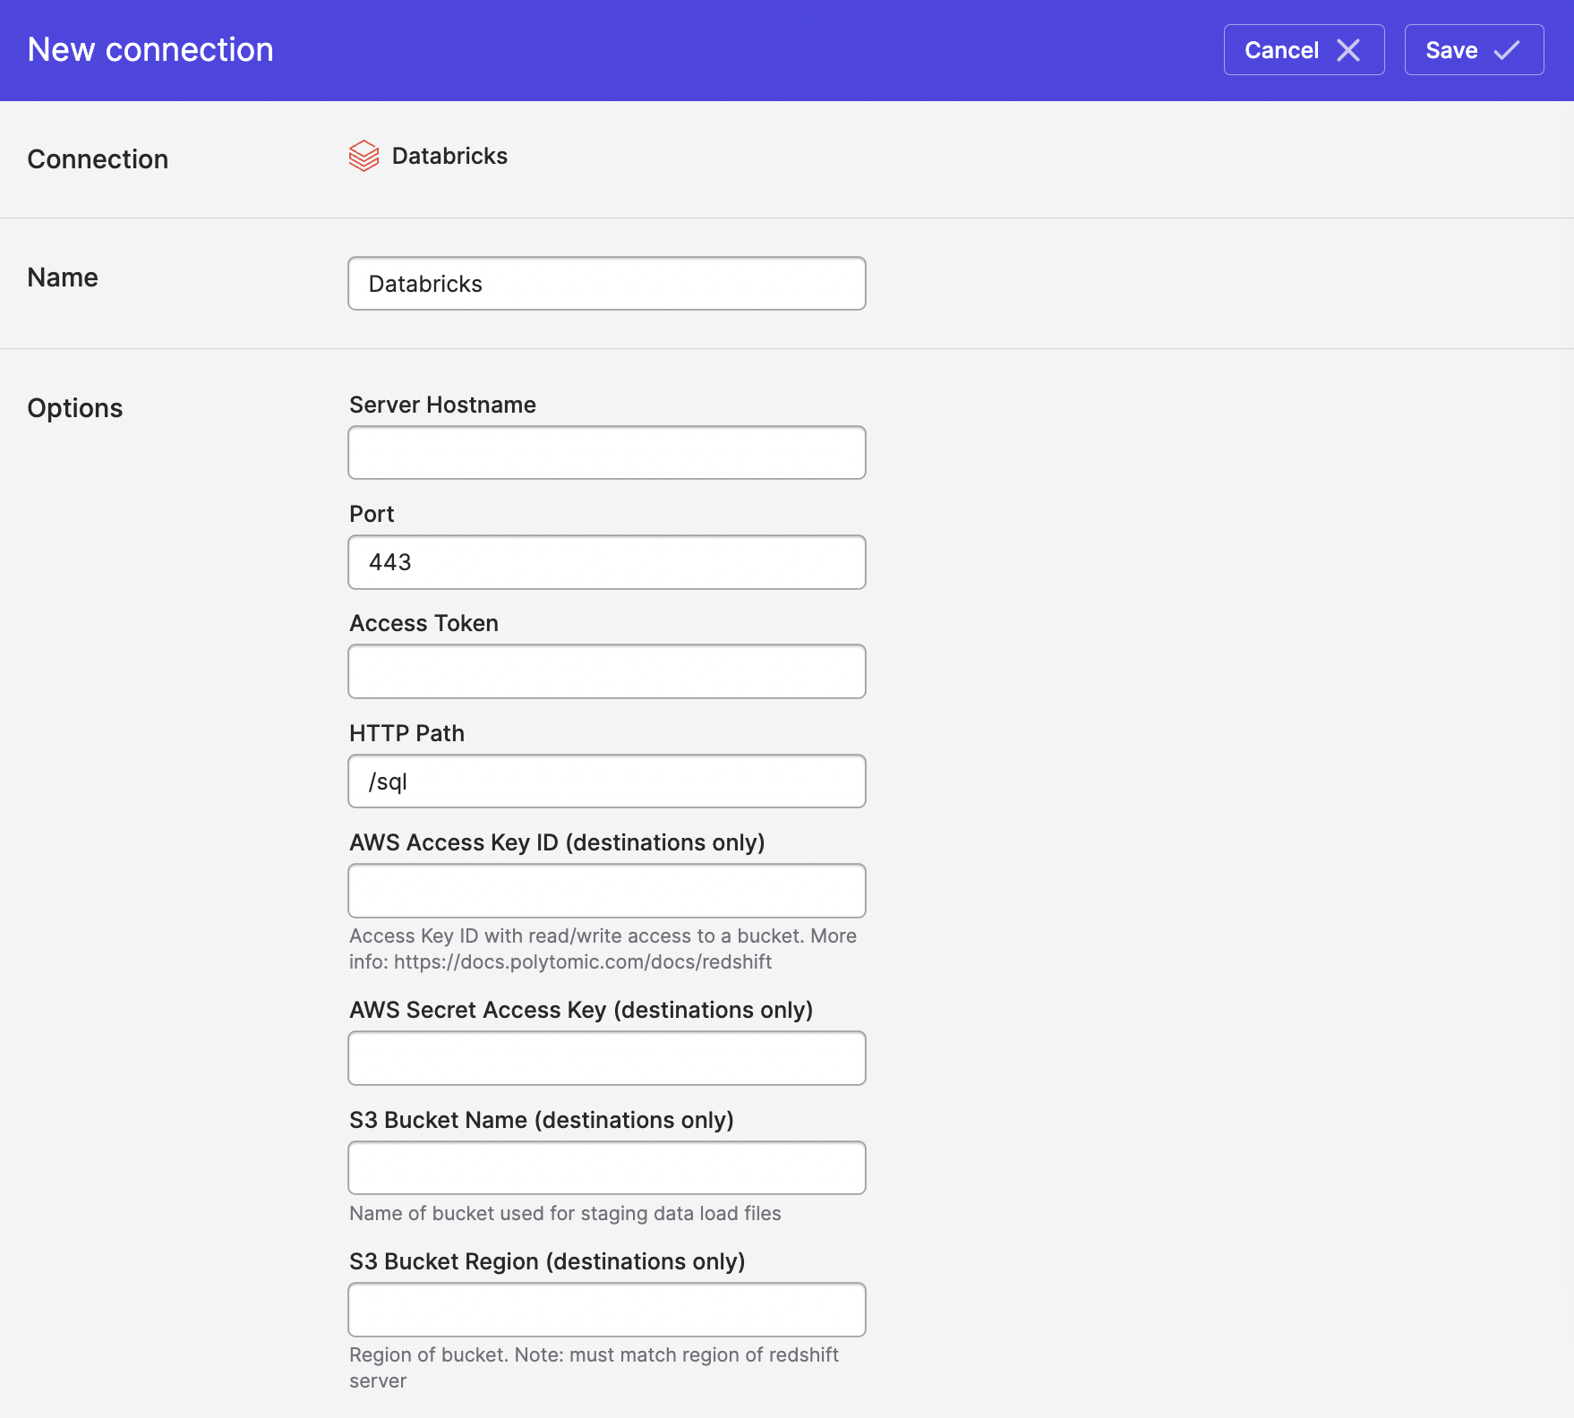Click the AWS Secret Access Key field
This screenshot has width=1574, height=1418.
click(607, 1058)
